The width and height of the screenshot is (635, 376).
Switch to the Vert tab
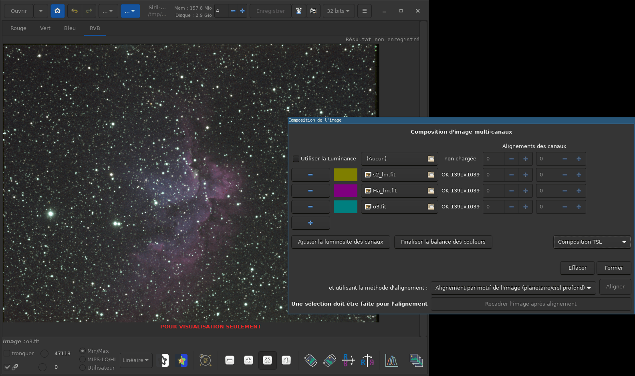[x=45, y=28]
